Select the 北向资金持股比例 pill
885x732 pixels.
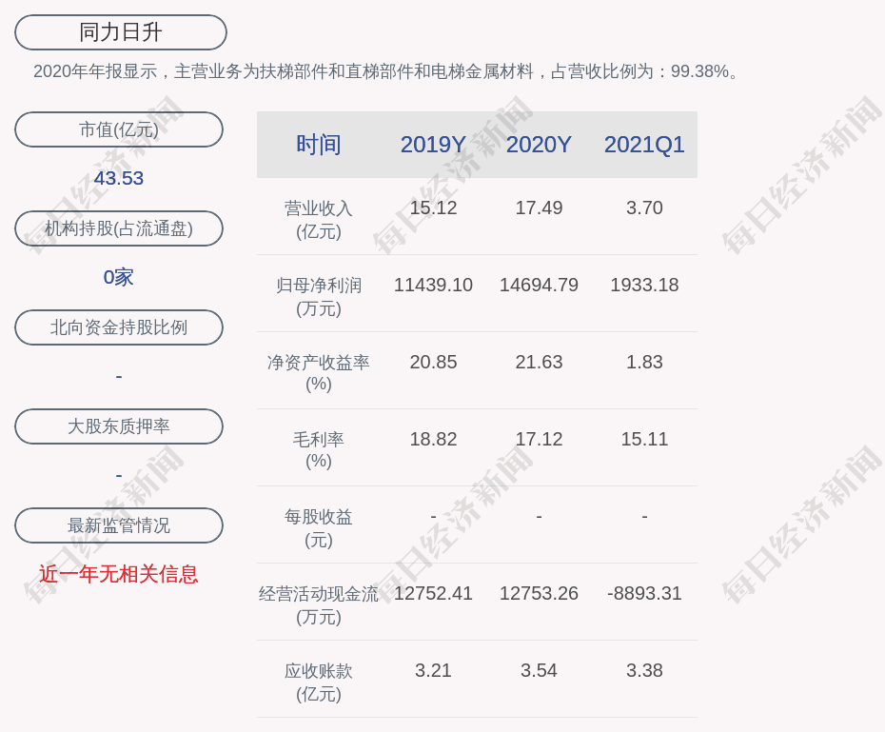(x=119, y=327)
